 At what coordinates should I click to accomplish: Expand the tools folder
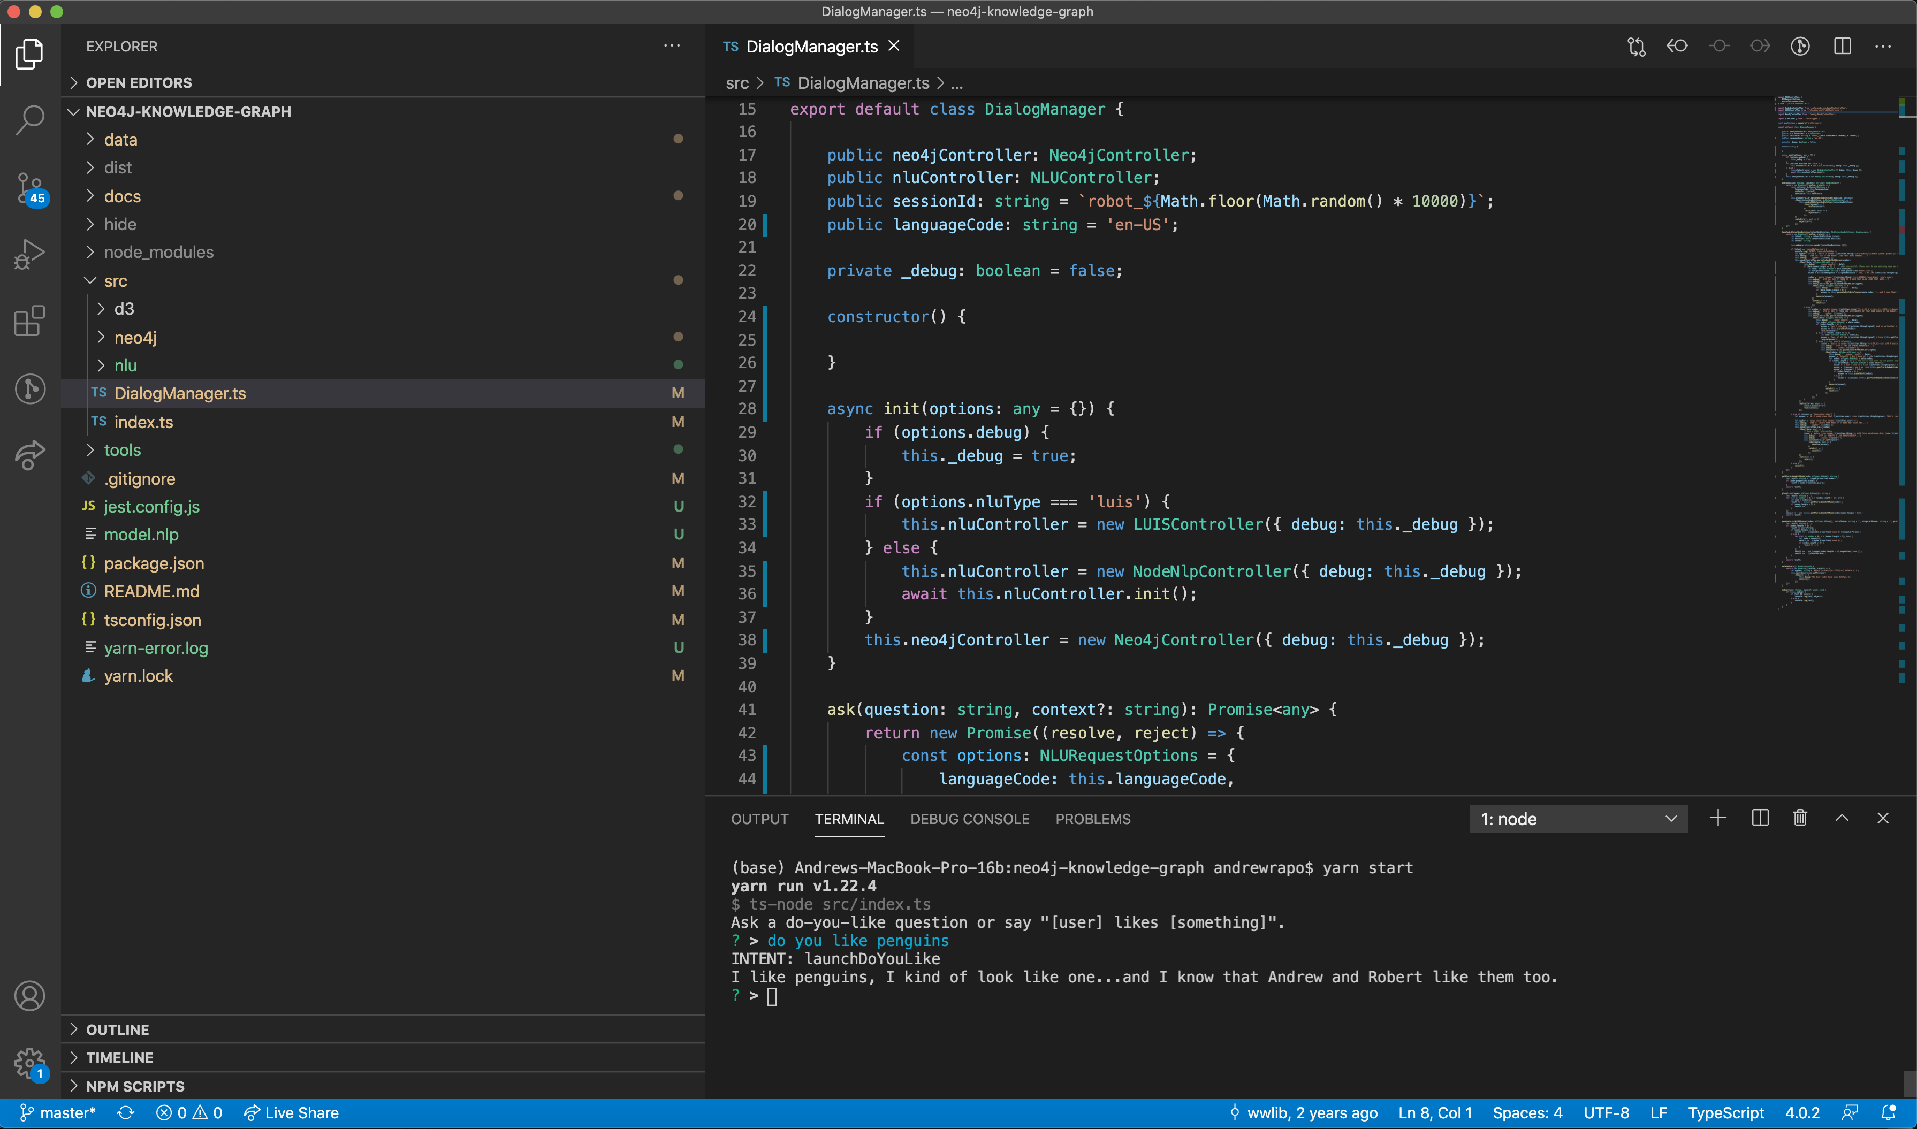click(383, 449)
